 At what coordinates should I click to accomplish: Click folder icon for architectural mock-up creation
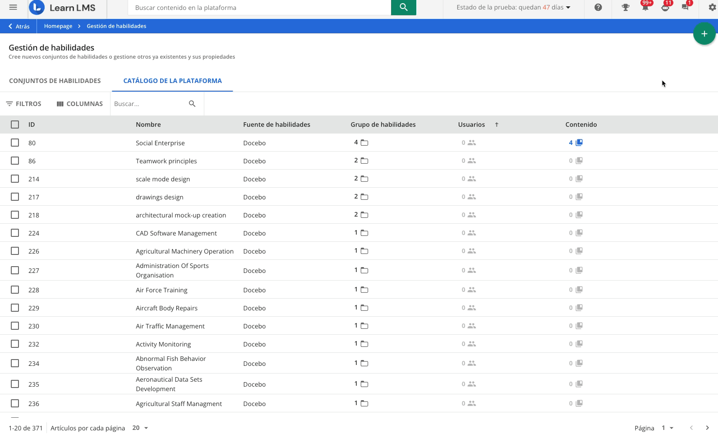364,215
